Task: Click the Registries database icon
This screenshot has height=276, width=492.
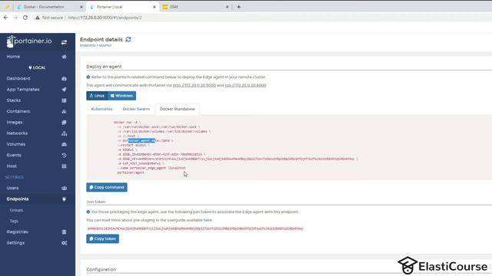Action: tap(64, 232)
